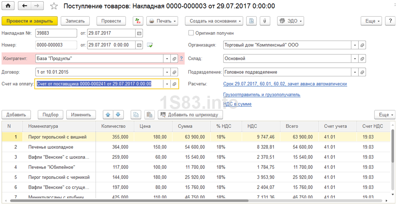Open calendar picker for Накладная date
This screenshot has width=398, height=205.
(139, 33)
